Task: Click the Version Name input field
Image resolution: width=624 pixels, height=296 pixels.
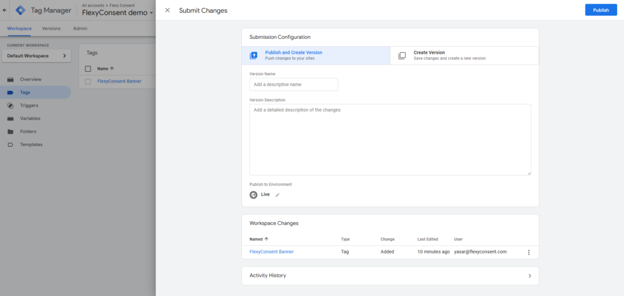Action: (x=294, y=85)
